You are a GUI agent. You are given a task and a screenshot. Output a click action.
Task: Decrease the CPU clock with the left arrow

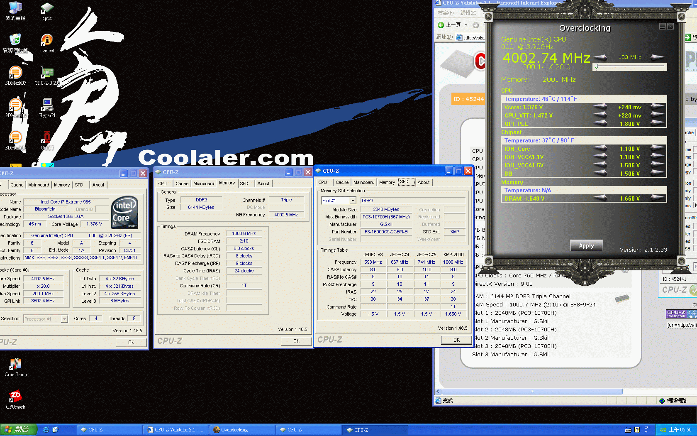[600, 57]
